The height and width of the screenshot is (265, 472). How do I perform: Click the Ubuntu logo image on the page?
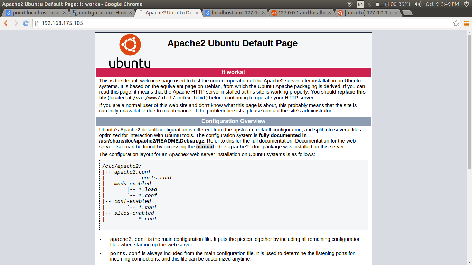point(130,51)
